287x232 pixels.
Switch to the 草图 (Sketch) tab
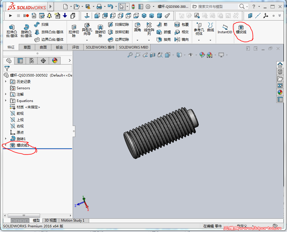27,47
